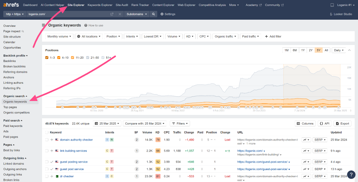Toggle positions 51+ checkbox
The width and height of the screenshot is (358, 182).
pyautogui.click(x=103, y=57)
